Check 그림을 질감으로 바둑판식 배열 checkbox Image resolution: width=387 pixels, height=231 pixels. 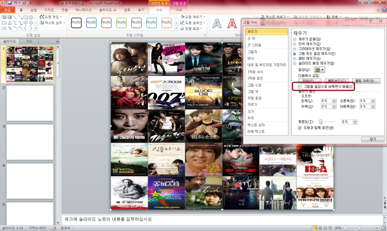(300, 86)
